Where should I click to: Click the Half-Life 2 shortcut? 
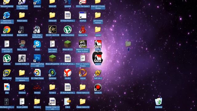(x=98, y=73)
